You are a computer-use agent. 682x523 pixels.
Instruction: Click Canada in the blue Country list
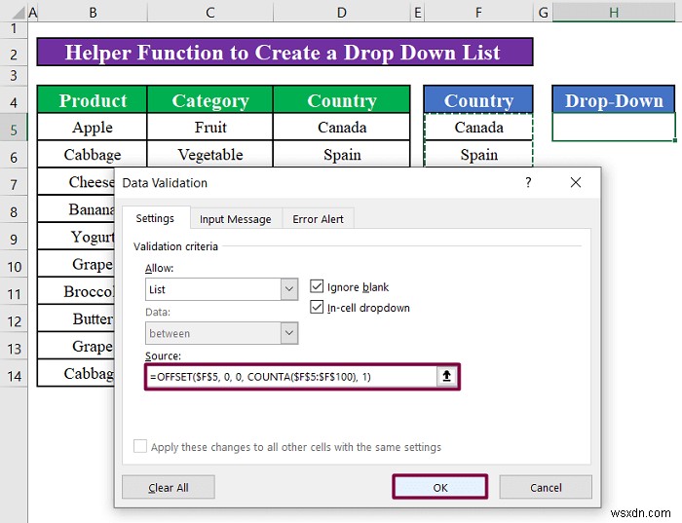coord(478,127)
